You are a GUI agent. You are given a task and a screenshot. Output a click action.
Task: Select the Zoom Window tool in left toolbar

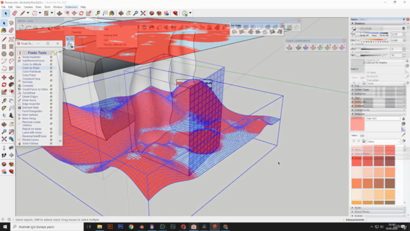point(12,132)
